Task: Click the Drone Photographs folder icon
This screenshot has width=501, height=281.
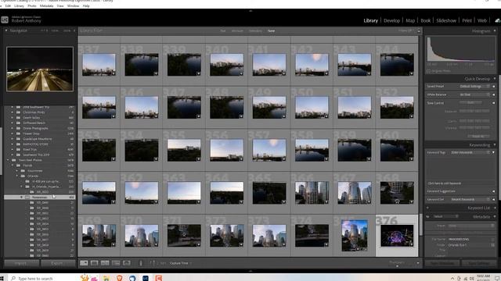Action: tap(19, 128)
